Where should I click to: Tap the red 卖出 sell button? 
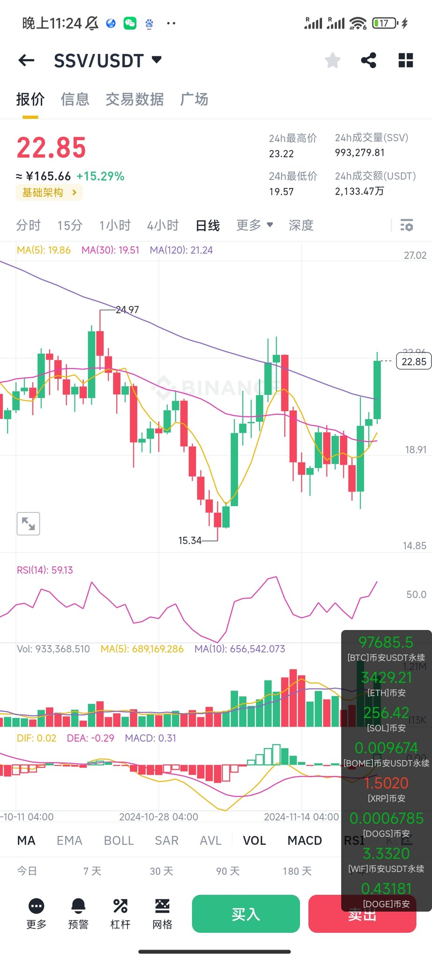click(362, 914)
